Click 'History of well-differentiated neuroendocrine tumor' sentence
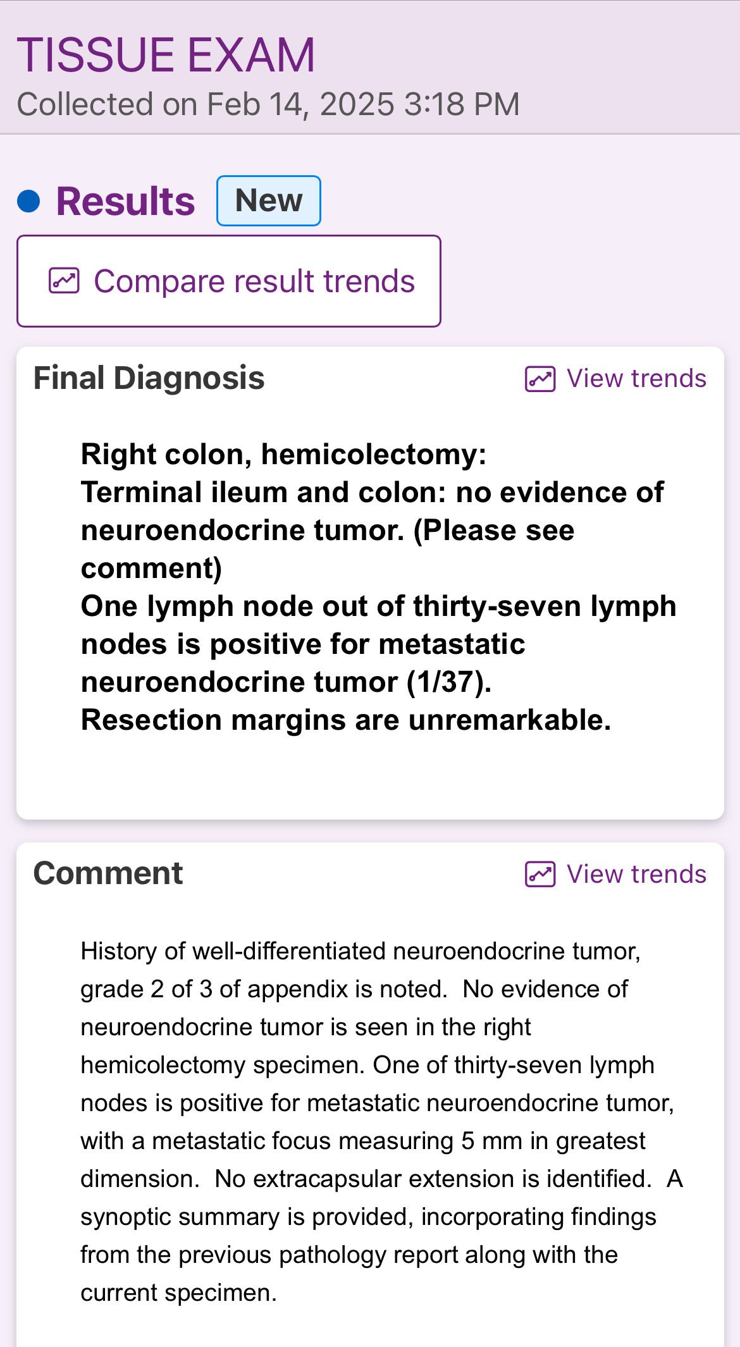The width and height of the screenshot is (740, 1347). click(x=361, y=951)
